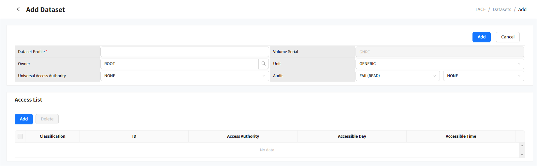Click the Delete button in Access List
The width and height of the screenshot is (537, 166).
pyautogui.click(x=47, y=119)
